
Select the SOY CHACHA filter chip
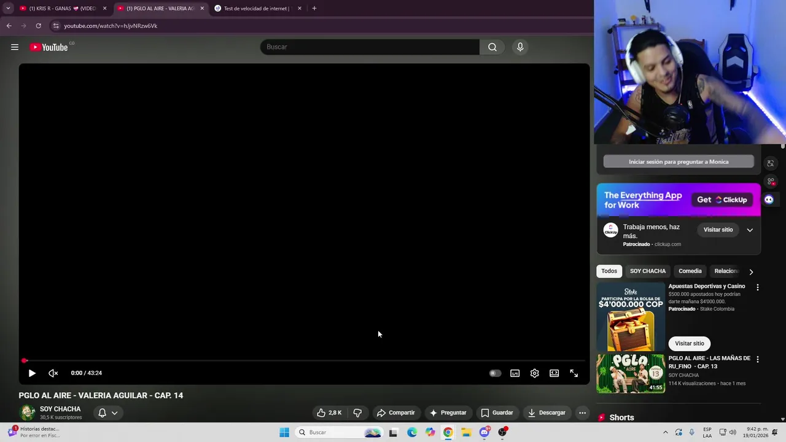pyautogui.click(x=648, y=271)
